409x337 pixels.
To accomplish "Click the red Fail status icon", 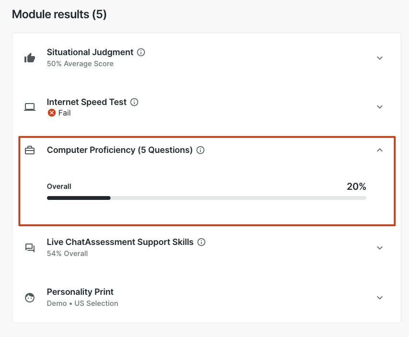I will (51, 113).
